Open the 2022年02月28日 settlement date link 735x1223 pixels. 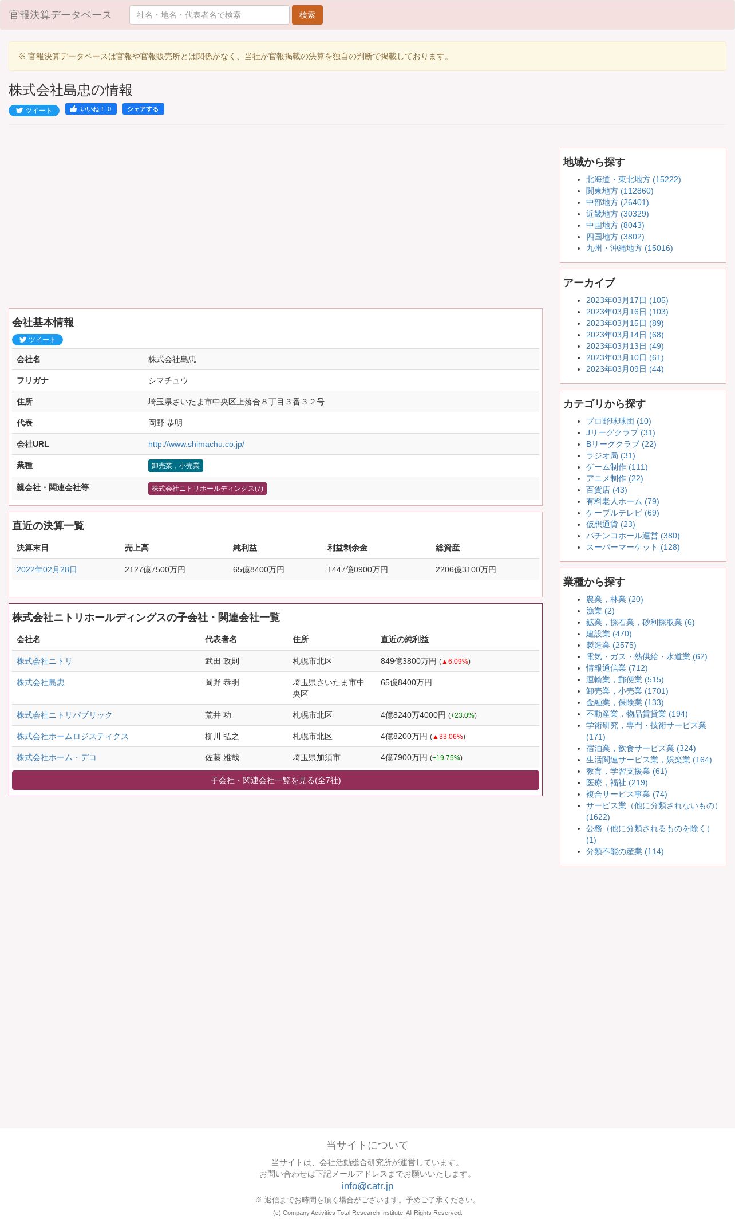[x=47, y=569]
